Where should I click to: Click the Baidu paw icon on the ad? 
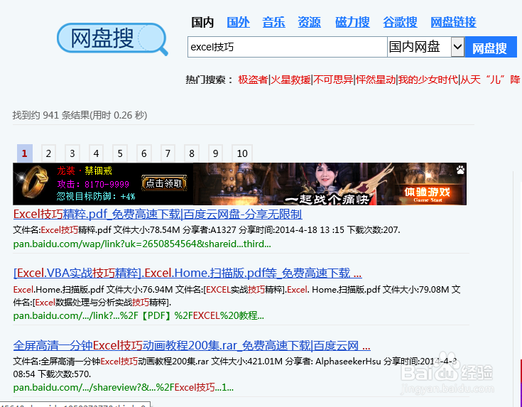pyautogui.click(x=461, y=170)
